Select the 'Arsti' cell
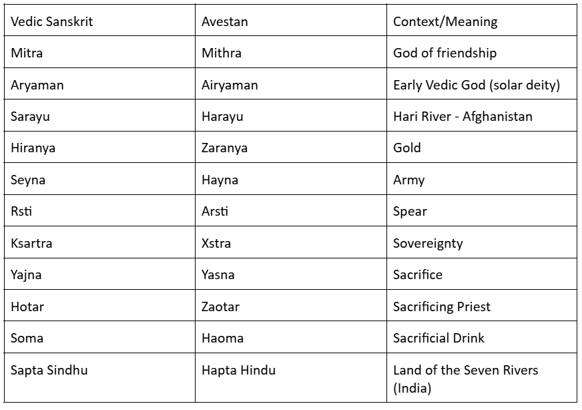Image resolution: width=582 pixels, height=410 pixels. click(290, 210)
